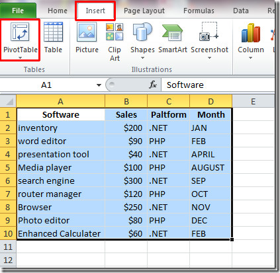
Task: Select the search engine cell
Action: [61, 180]
